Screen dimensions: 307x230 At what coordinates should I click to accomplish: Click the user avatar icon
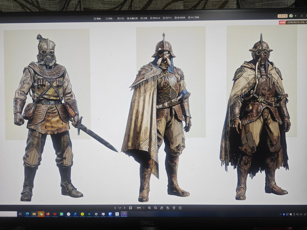[291, 16]
